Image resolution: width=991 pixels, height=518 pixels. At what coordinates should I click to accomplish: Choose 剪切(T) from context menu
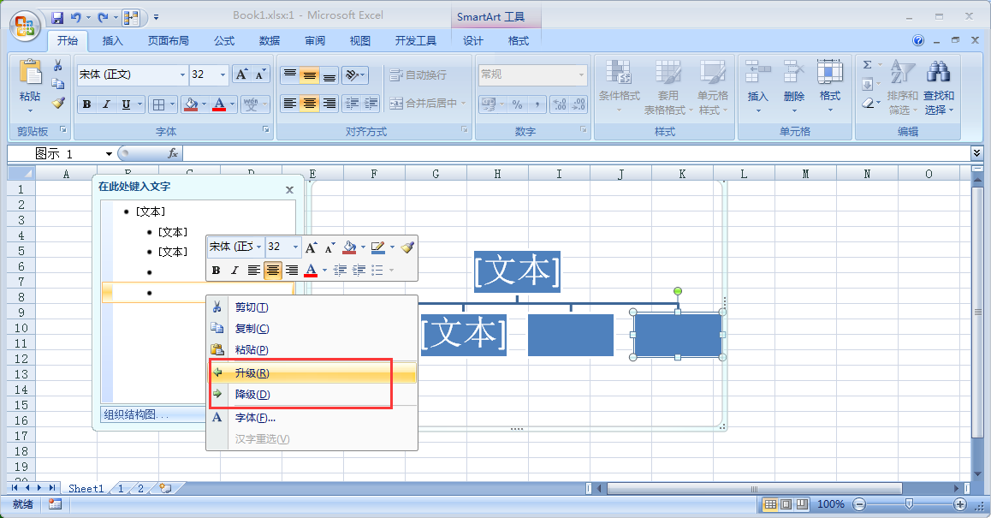[x=312, y=307]
